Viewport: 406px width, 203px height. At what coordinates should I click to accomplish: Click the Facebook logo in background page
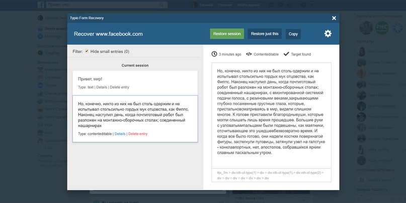(41, 5)
